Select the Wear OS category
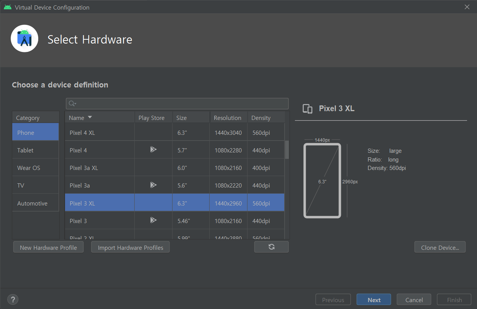The width and height of the screenshot is (477, 309). click(x=36, y=168)
